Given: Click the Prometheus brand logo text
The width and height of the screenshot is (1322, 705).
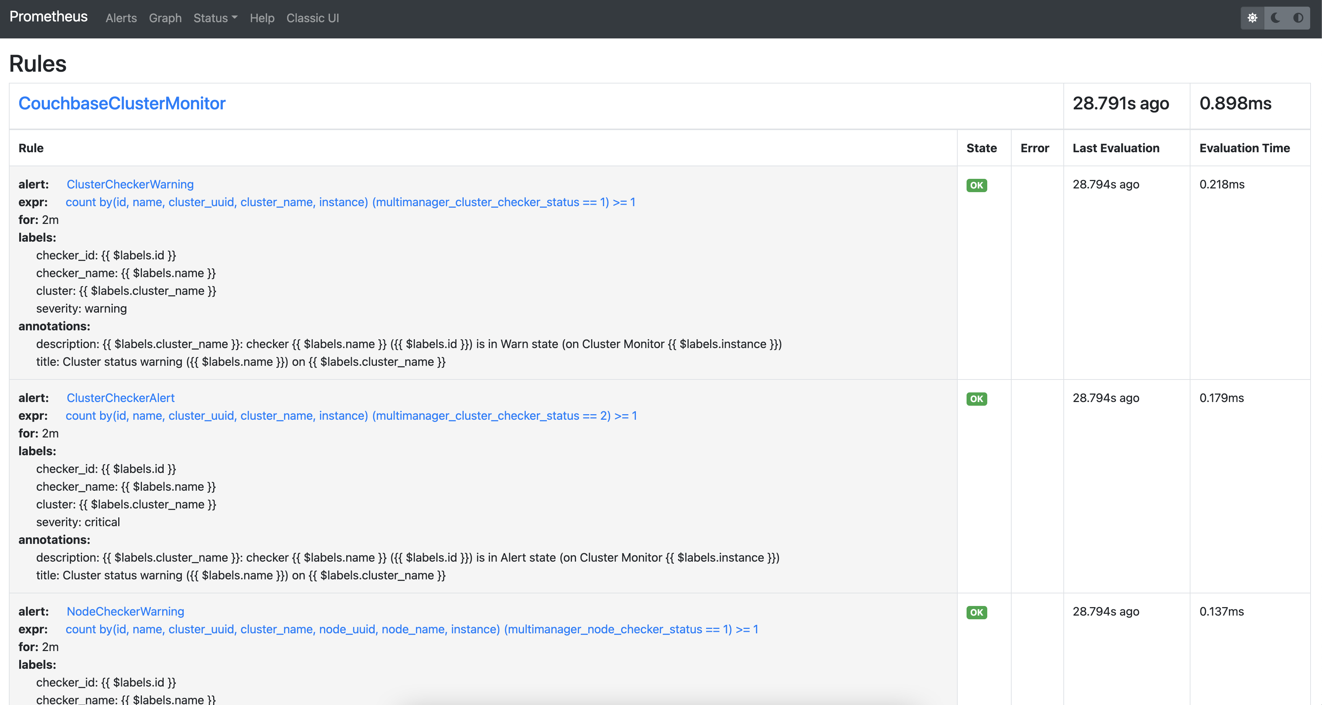Looking at the screenshot, I should tap(49, 17).
